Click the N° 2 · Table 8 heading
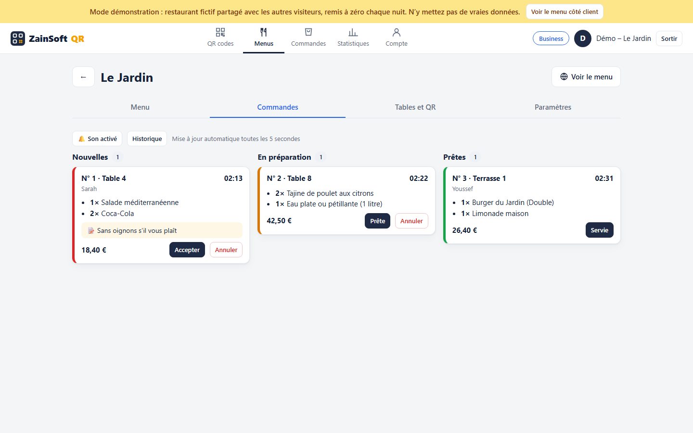This screenshot has width=693, height=433. [289, 178]
